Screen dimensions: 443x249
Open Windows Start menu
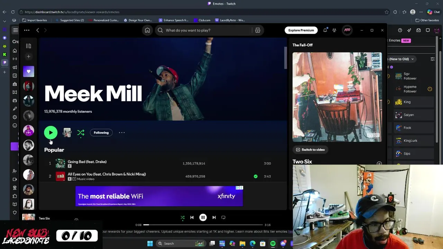pyautogui.click(x=150, y=243)
